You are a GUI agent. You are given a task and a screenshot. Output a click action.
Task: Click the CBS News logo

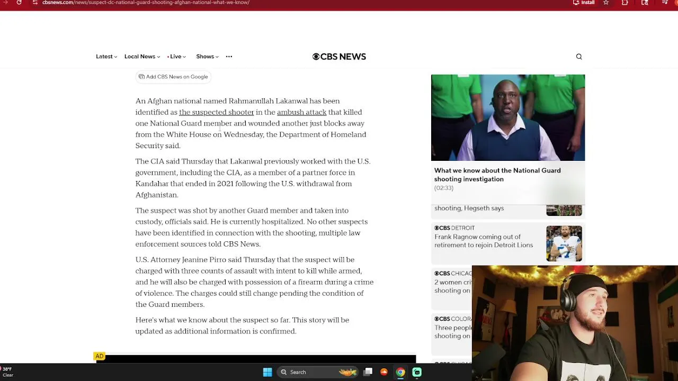click(x=339, y=57)
